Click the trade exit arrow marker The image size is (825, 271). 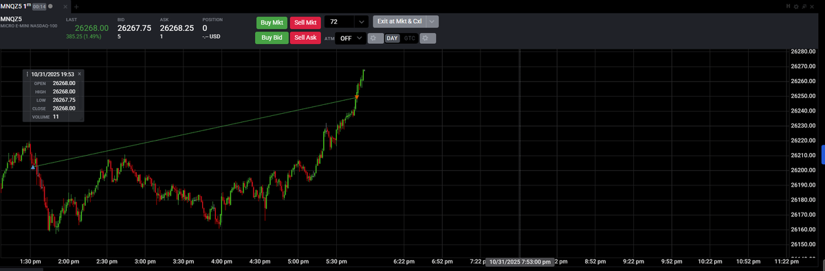356,97
